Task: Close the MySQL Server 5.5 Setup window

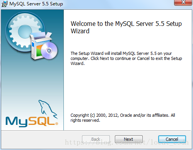Action: click(x=183, y=2)
